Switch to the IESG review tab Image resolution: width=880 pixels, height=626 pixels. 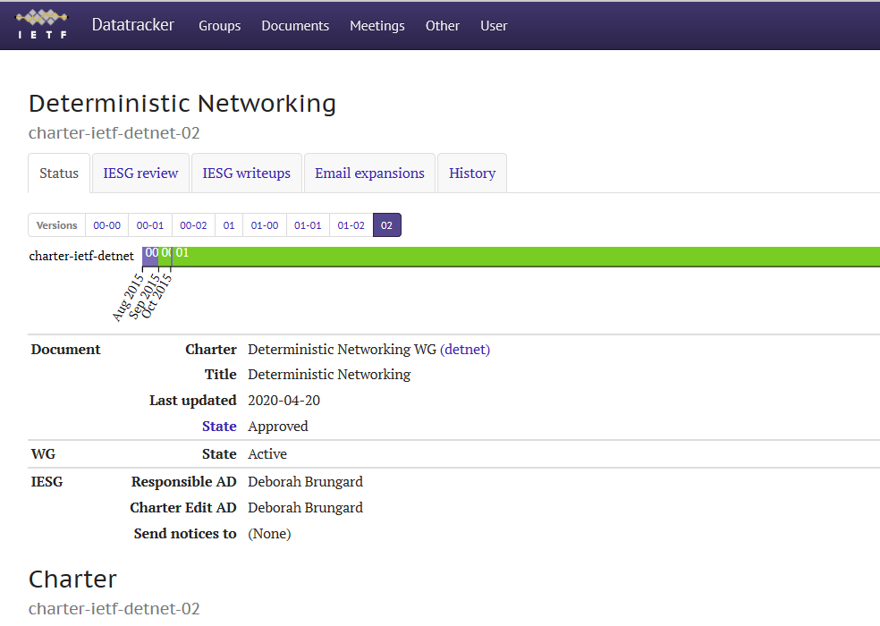click(140, 173)
